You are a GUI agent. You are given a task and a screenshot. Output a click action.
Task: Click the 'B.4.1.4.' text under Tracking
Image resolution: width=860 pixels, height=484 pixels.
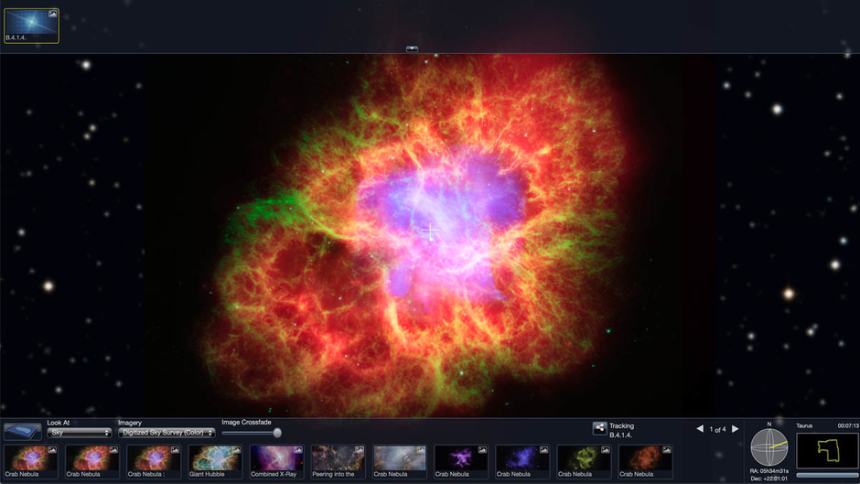(620, 435)
